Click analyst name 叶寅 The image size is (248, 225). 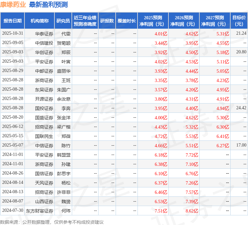point(66,62)
